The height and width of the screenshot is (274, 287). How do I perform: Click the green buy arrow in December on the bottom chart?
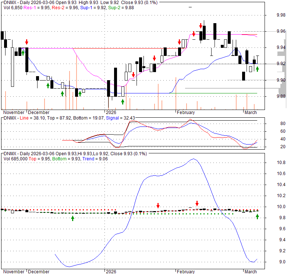tap(72, 218)
